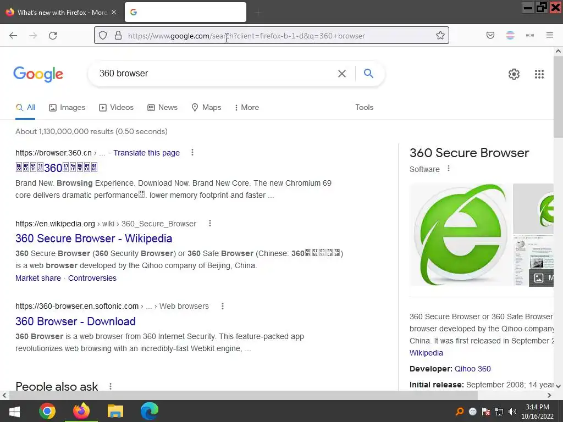Open Market share sitelink

[38, 278]
